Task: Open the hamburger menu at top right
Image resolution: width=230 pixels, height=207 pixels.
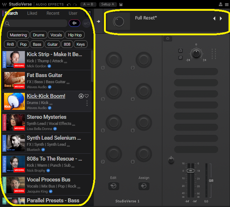Action: [x=227, y=5]
